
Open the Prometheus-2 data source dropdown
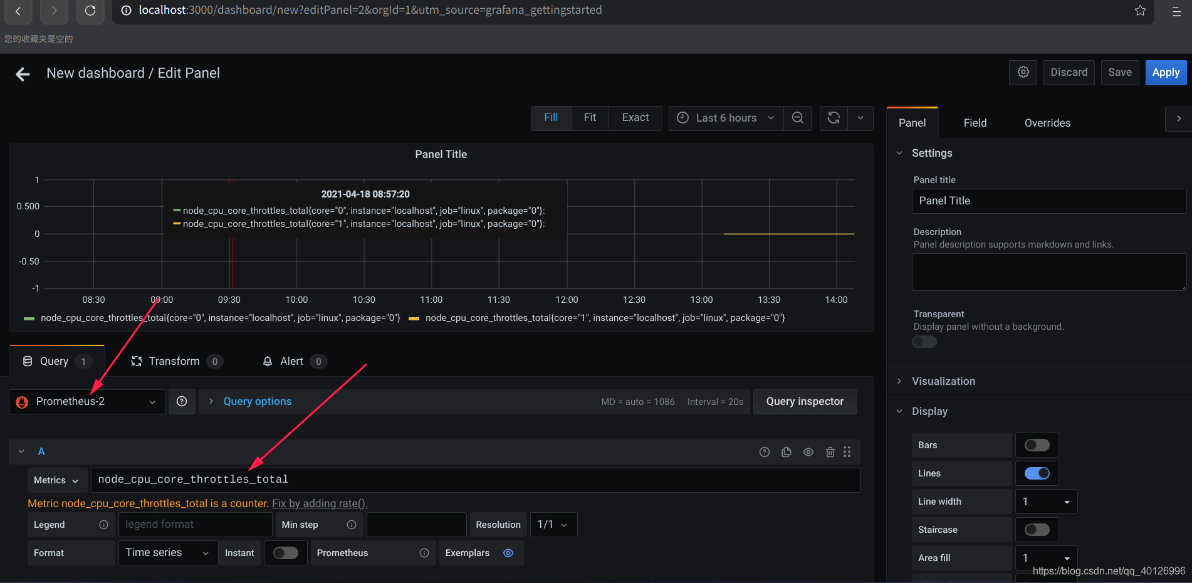[87, 402]
